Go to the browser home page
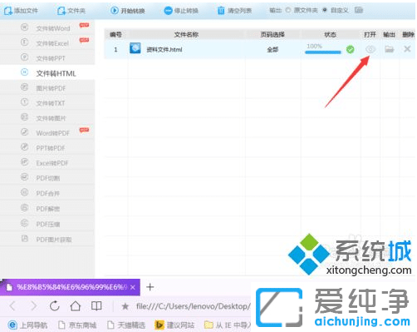417x332 pixels. click(x=76, y=306)
